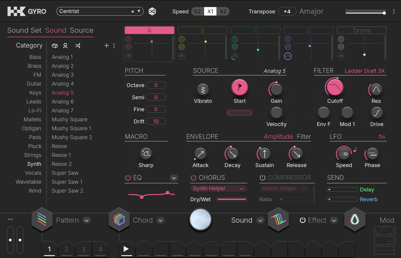This screenshot has height=258, width=401.
Task: Switch envelope to Filter tab
Action: (x=304, y=137)
